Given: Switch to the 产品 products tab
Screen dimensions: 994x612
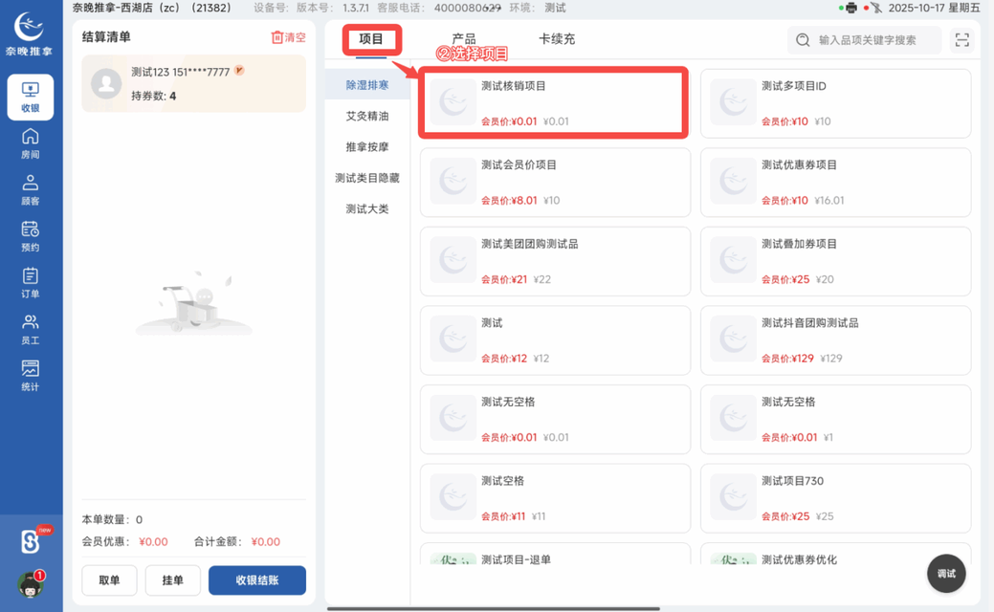Looking at the screenshot, I should 464,40.
